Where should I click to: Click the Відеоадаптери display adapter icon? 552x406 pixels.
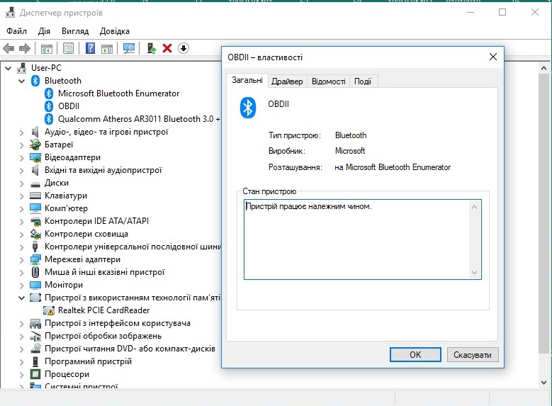click(x=35, y=157)
